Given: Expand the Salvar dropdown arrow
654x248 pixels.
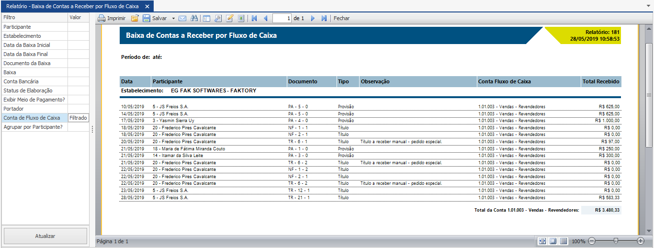Looking at the screenshot, I should [173, 19].
